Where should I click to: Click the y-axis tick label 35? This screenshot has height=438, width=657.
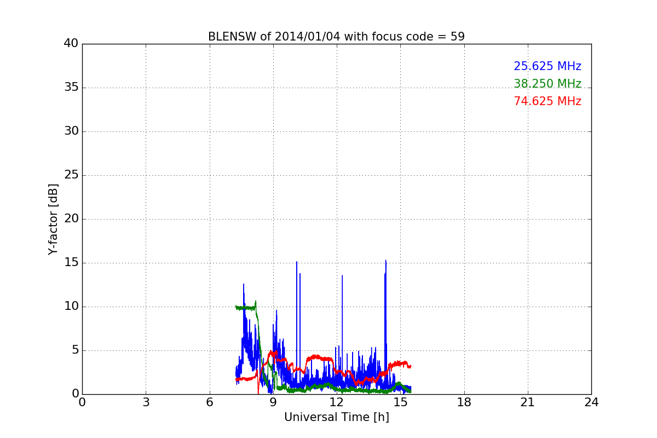(71, 88)
